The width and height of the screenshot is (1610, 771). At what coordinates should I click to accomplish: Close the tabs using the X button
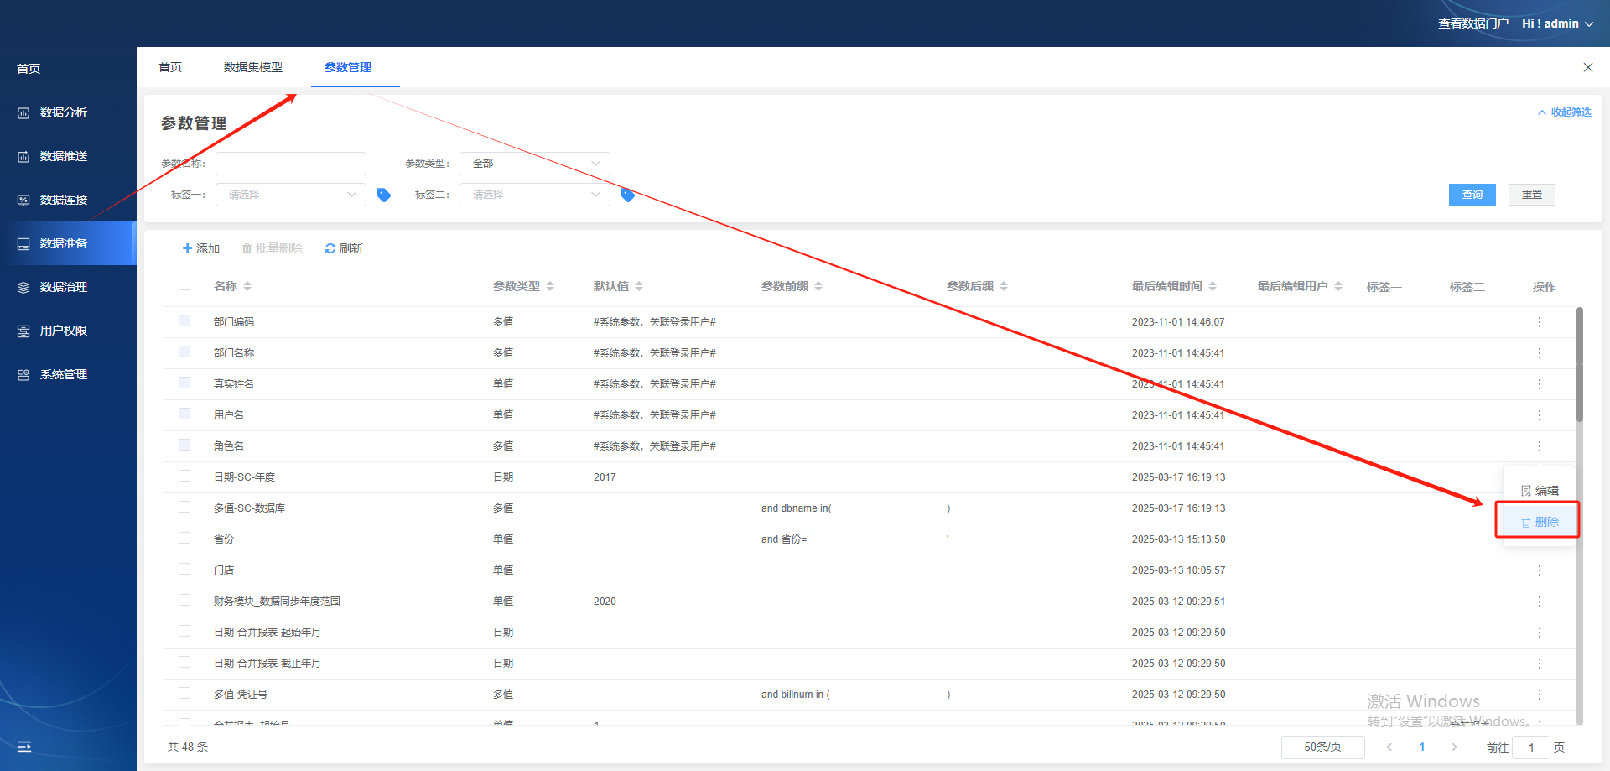click(1588, 67)
